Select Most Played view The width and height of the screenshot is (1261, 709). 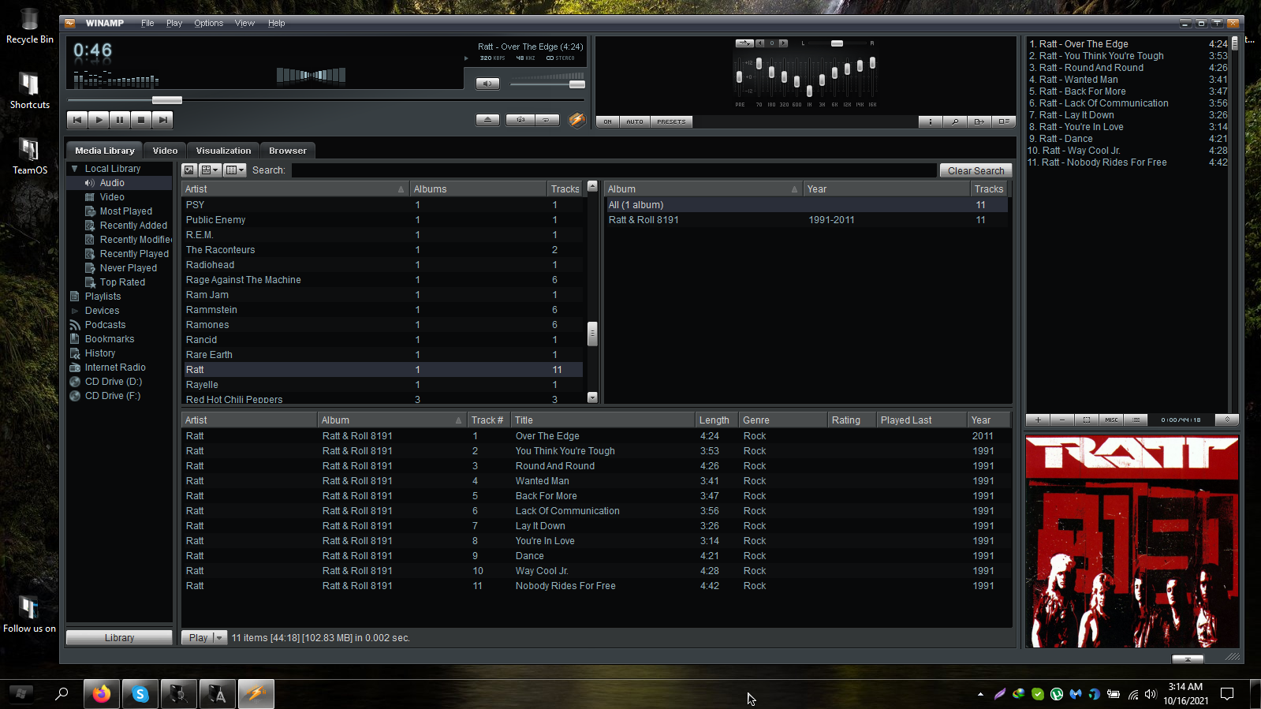click(x=126, y=211)
